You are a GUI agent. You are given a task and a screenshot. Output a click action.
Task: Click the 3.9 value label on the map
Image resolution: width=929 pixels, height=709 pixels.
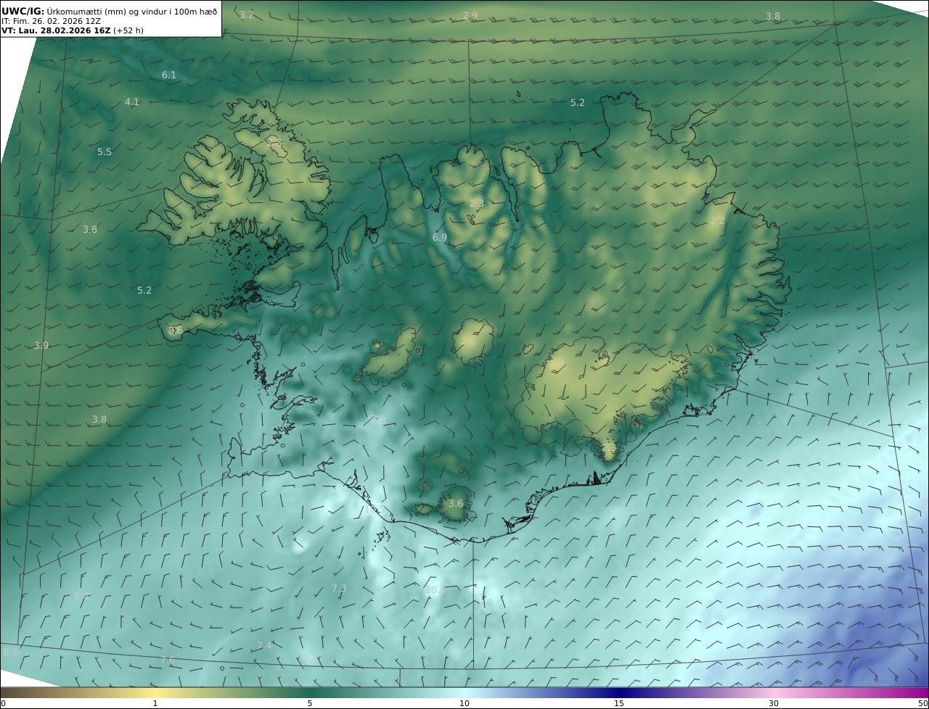coord(41,345)
